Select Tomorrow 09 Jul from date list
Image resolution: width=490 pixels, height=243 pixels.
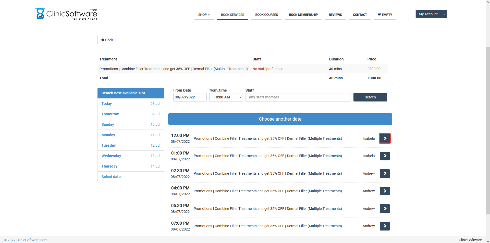(x=131, y=114)
